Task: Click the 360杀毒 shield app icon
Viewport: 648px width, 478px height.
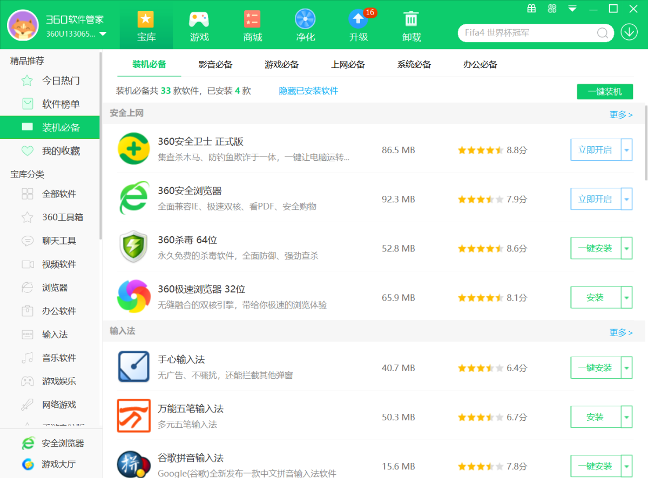Action: 133,247
